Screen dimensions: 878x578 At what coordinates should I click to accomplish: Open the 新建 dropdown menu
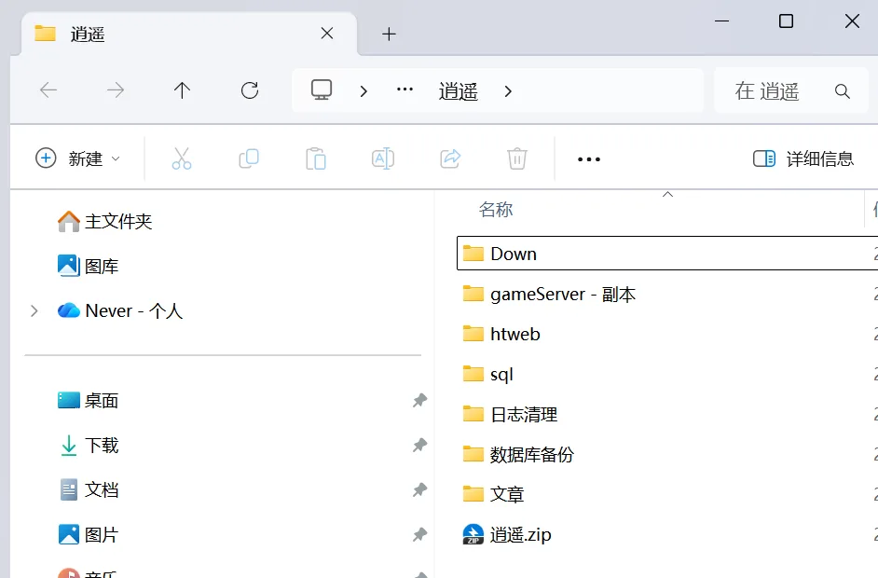[x=78, y=158]
